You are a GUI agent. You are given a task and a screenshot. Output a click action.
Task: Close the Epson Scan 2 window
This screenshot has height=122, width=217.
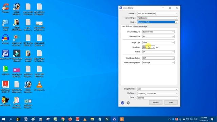click(x=177, y=8)
